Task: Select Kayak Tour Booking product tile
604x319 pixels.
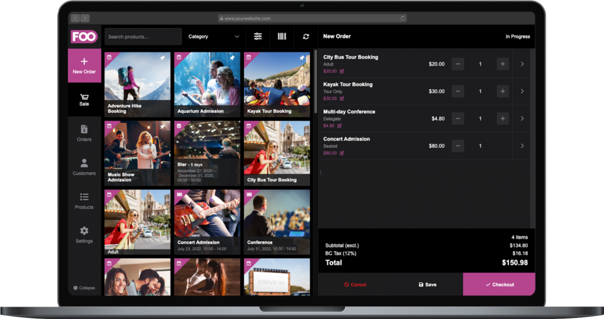Action: pos(277,84)
